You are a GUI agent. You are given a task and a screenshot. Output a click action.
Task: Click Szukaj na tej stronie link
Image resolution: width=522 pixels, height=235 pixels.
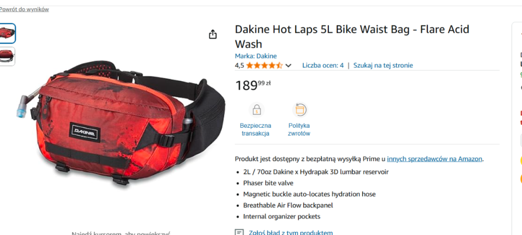pos(383,66)
